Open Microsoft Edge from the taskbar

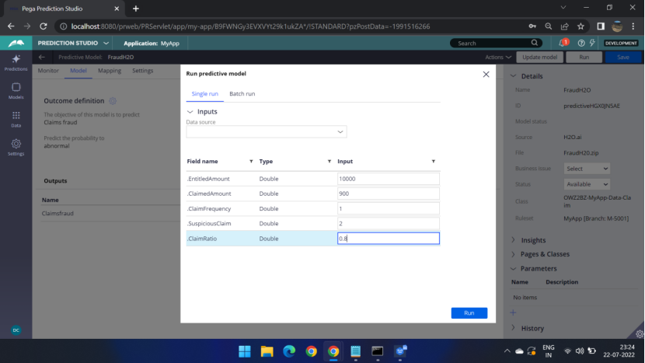[289, 351]
